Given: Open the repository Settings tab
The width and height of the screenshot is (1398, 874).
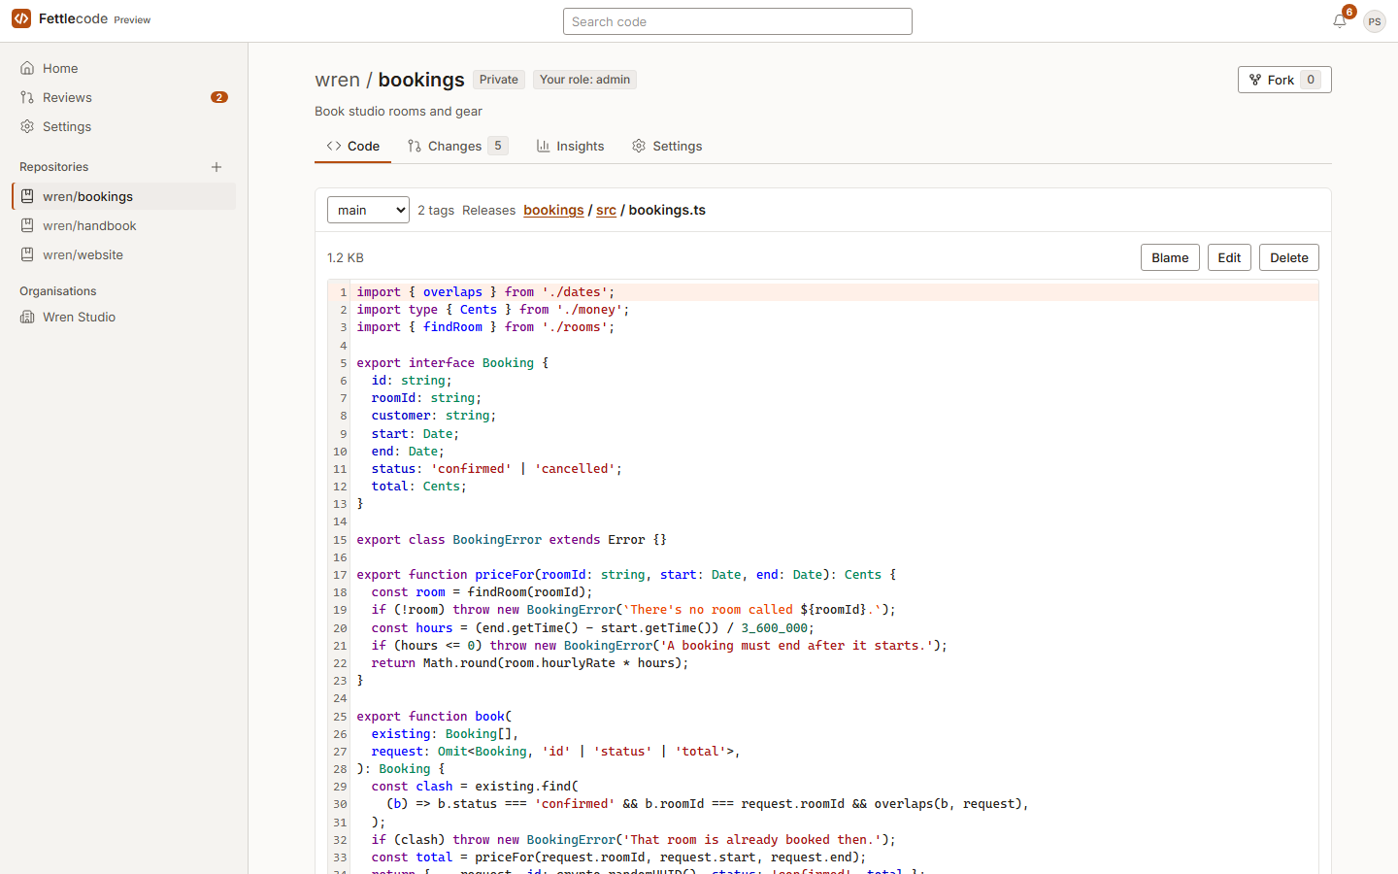Looking at the screenshot, I should pyautogui.click(x=667, y=146).
